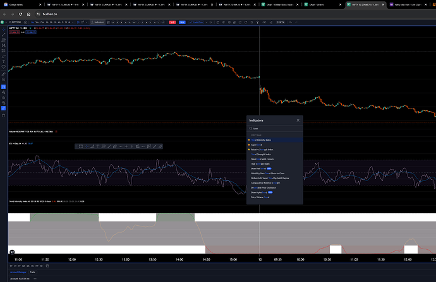Expand the dropdown arrow beside Dhan logo
This screenshot has width=436, height=282.
[6, 22]
